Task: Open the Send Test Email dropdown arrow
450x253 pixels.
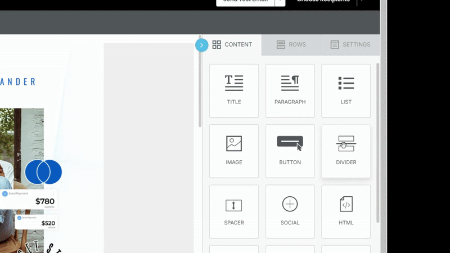Action: (280, 2)
